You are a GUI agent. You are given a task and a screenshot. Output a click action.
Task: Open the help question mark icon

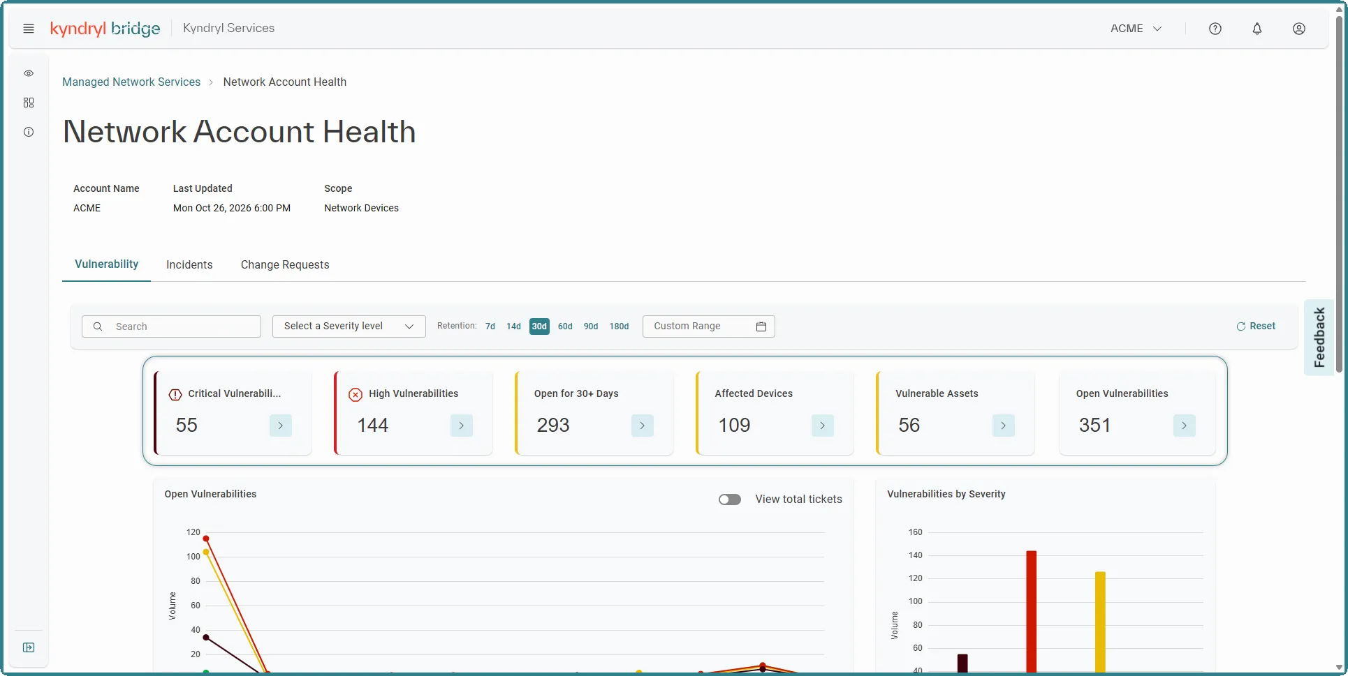coord(1215,29)
